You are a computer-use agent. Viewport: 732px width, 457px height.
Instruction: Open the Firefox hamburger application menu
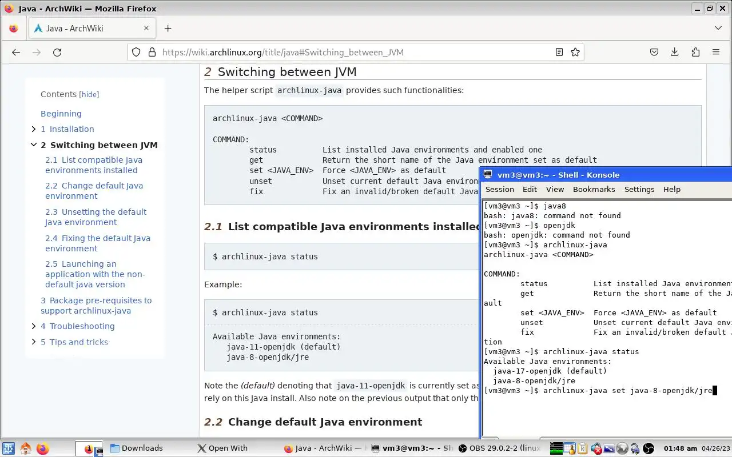(716, 52)
